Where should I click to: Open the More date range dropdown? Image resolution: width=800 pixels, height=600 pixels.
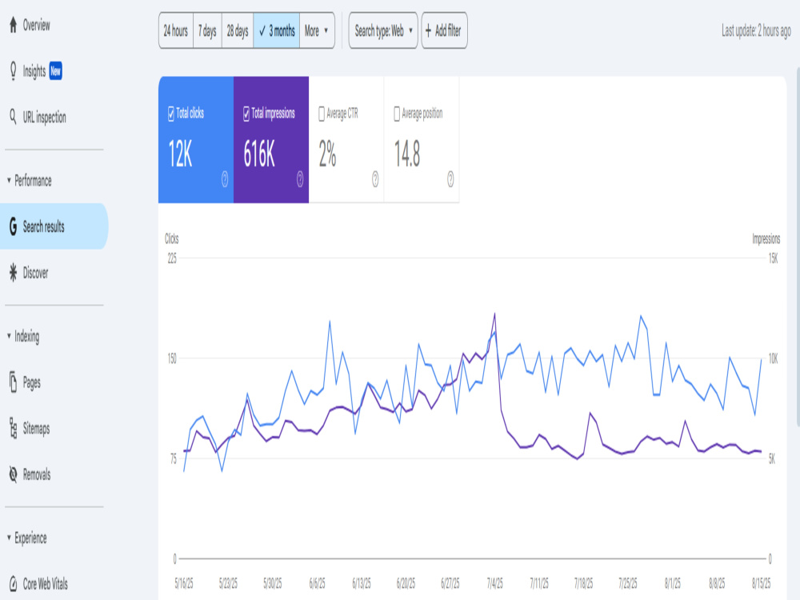click(317, 30)
